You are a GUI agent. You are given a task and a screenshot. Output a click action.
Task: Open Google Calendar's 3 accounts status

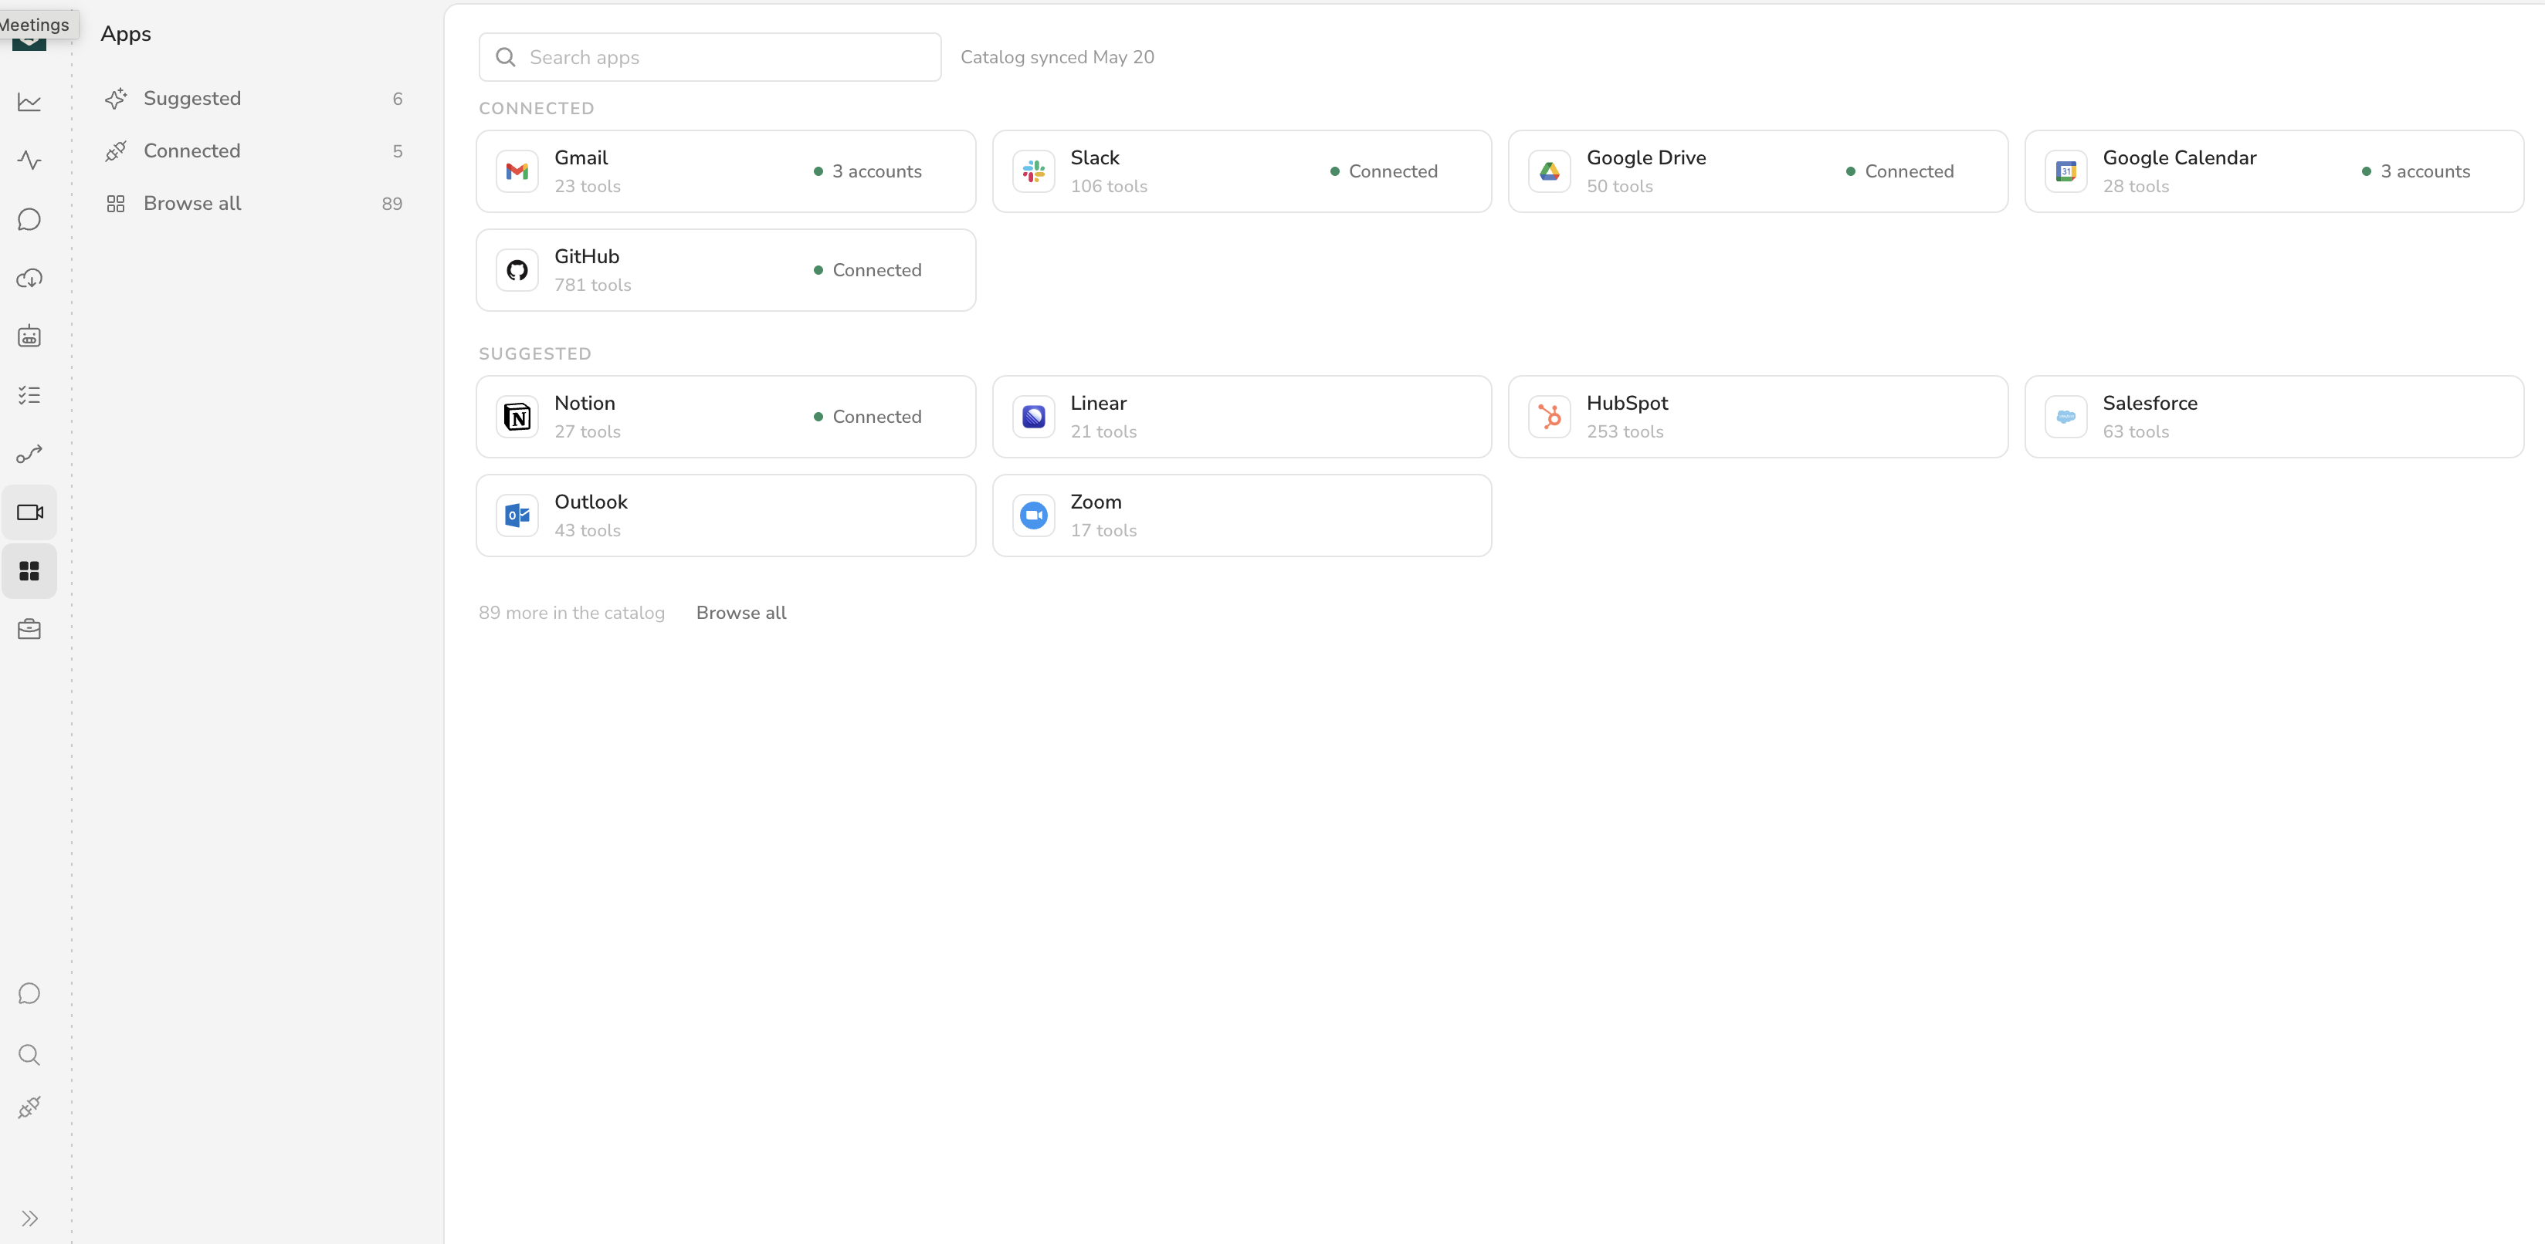2415,172
